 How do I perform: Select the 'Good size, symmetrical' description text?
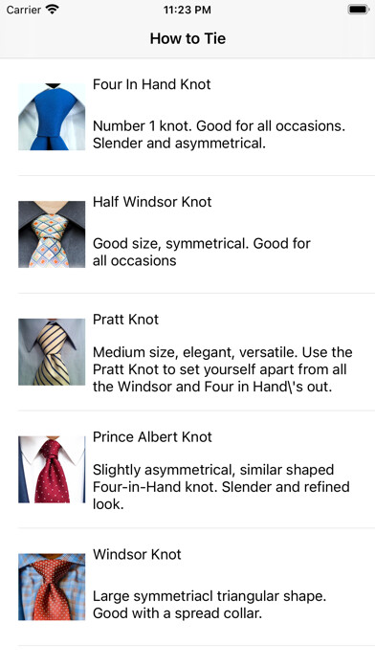202,252
